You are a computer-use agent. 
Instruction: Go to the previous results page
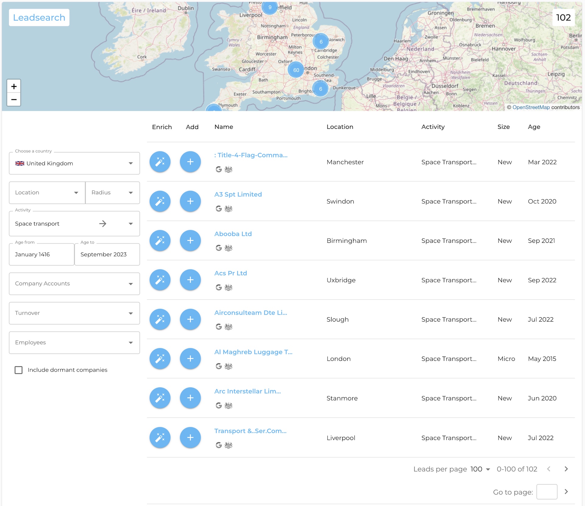click(549, 469)
